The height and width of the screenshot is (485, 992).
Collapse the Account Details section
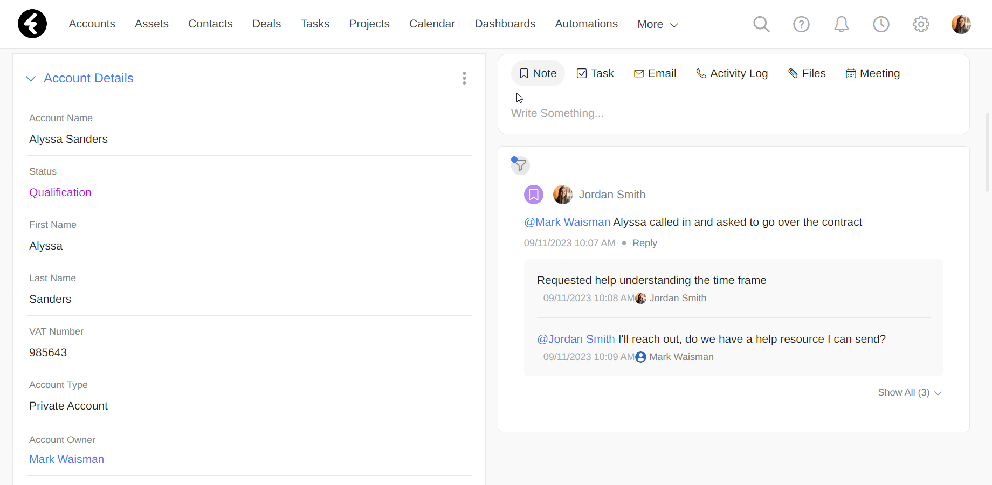[x=31, y=79]
